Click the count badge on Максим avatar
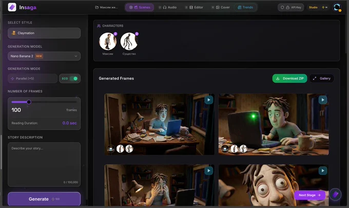The height and width of the screenshot is (208, 349). tap(115, 34)
